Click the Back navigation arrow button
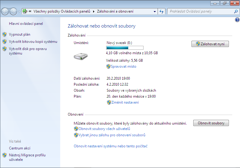The height and width of the screenshot is (168, 240). (x=5, y=11)
